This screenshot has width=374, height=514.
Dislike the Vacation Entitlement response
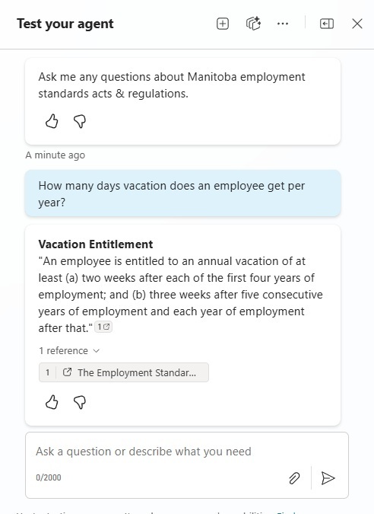point(80,402)
